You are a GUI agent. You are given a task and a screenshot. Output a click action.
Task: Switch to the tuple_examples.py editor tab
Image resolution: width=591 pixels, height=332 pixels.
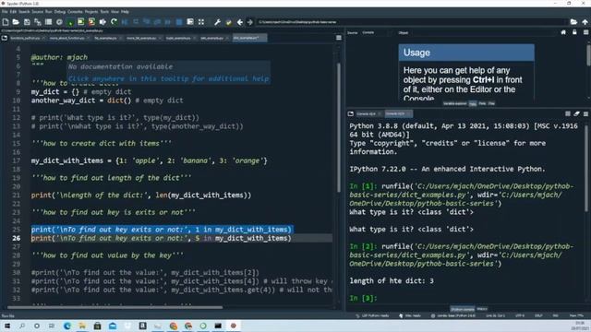(x=180, y=38)
